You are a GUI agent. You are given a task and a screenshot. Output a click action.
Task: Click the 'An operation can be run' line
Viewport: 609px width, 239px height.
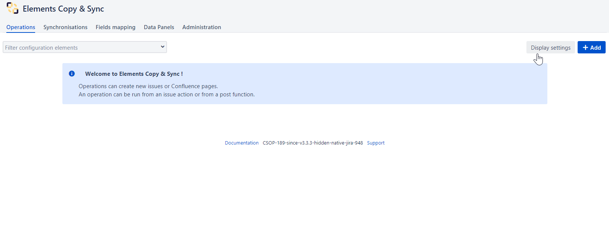click(x=166, y=94)
